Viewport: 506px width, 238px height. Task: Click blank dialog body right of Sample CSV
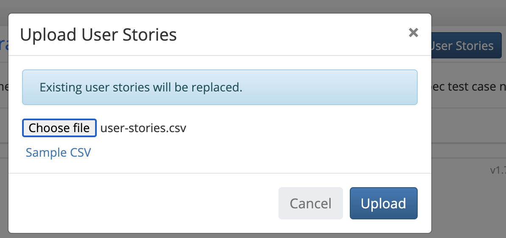[x=252, y=152]
